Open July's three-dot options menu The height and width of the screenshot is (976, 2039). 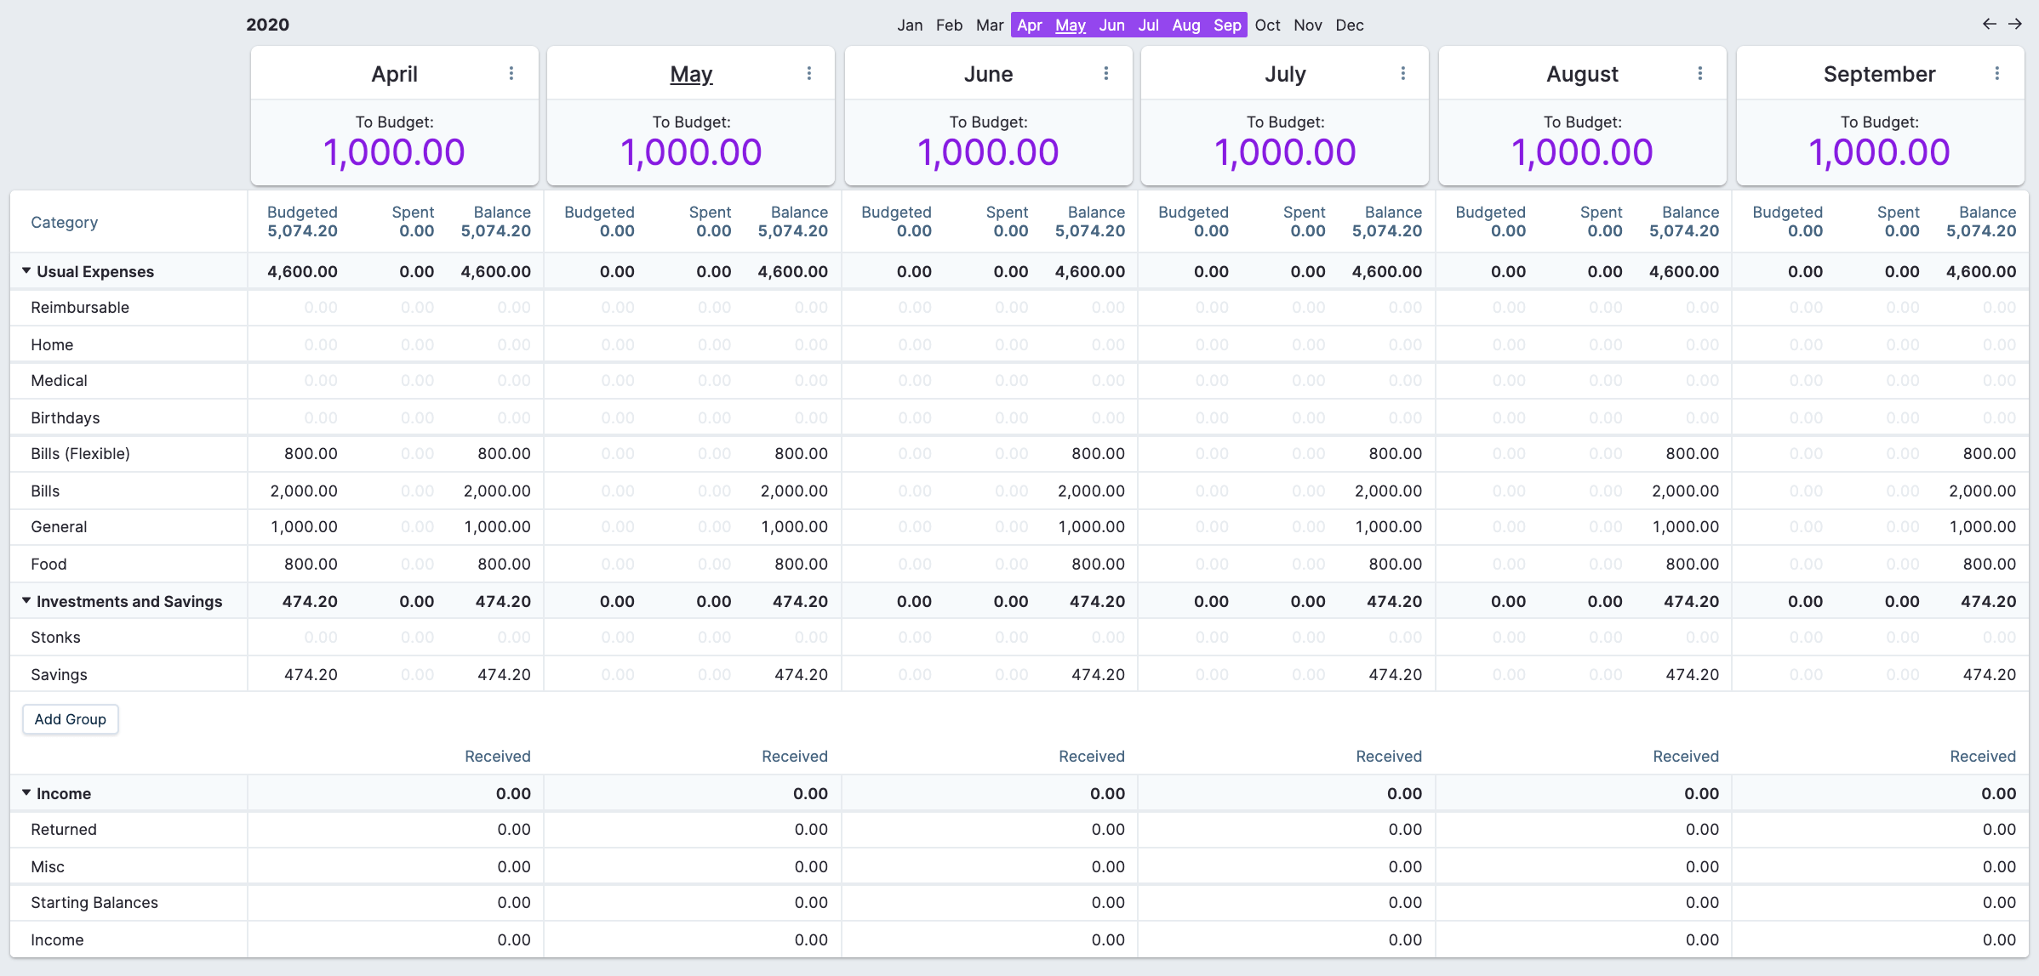(x=1402, y=74)
